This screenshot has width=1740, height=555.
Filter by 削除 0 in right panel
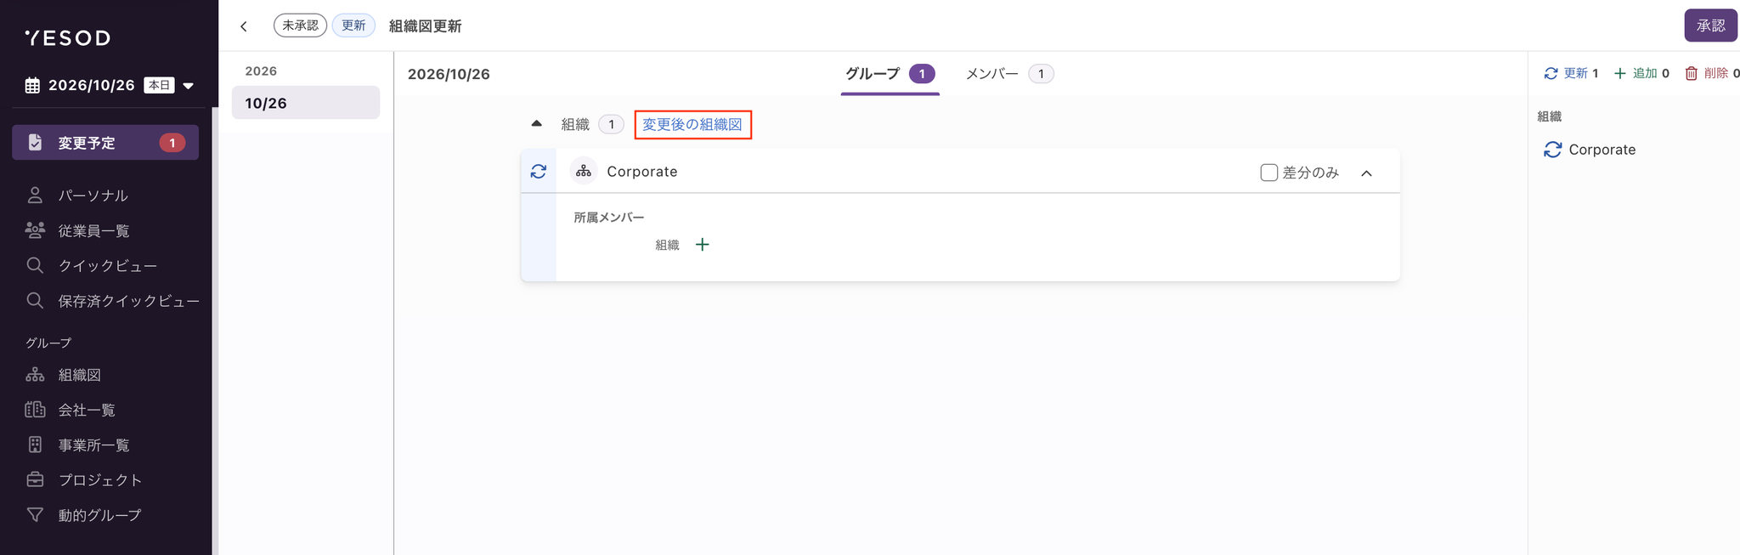coord(1712,74)
